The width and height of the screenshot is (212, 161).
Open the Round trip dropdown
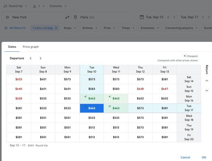pos(15,6)
